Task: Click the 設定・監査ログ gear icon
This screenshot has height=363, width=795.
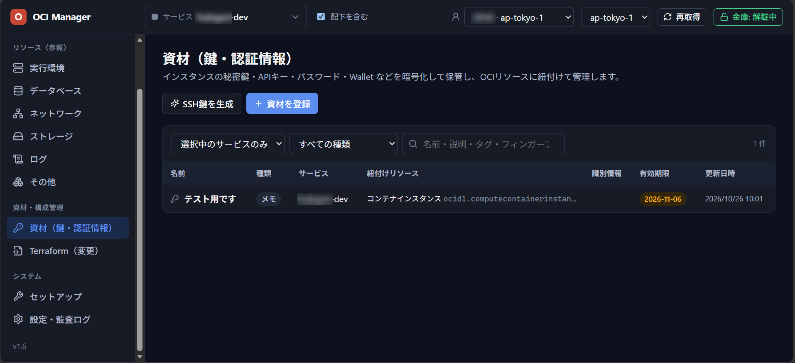Action: pyautogui.click(x=18, y=319)
